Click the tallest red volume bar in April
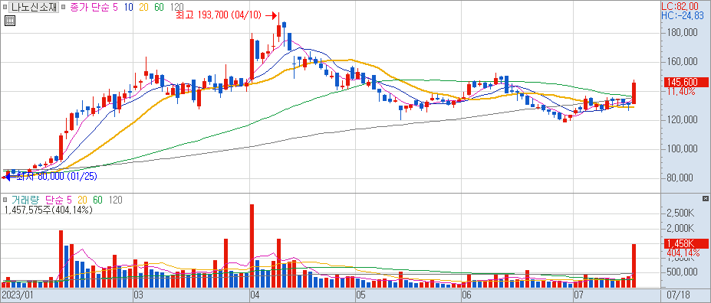The height and width of the screenshot is (303, 711). click(x=252, y=246)
